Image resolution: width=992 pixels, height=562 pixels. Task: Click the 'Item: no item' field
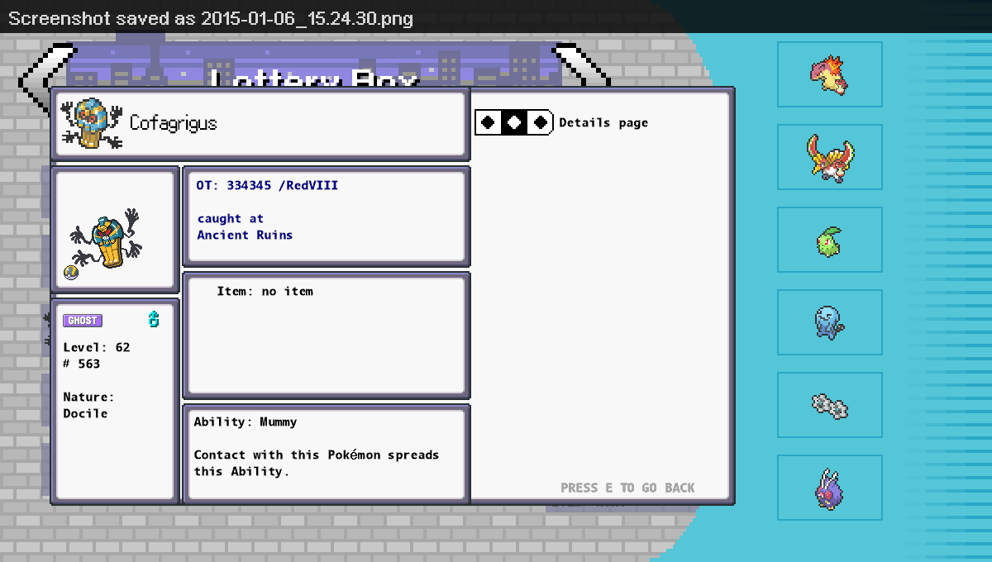tap(265, 292)
